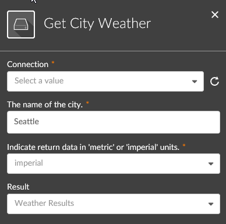Click 'The name of the city.' label

[45, 104]
